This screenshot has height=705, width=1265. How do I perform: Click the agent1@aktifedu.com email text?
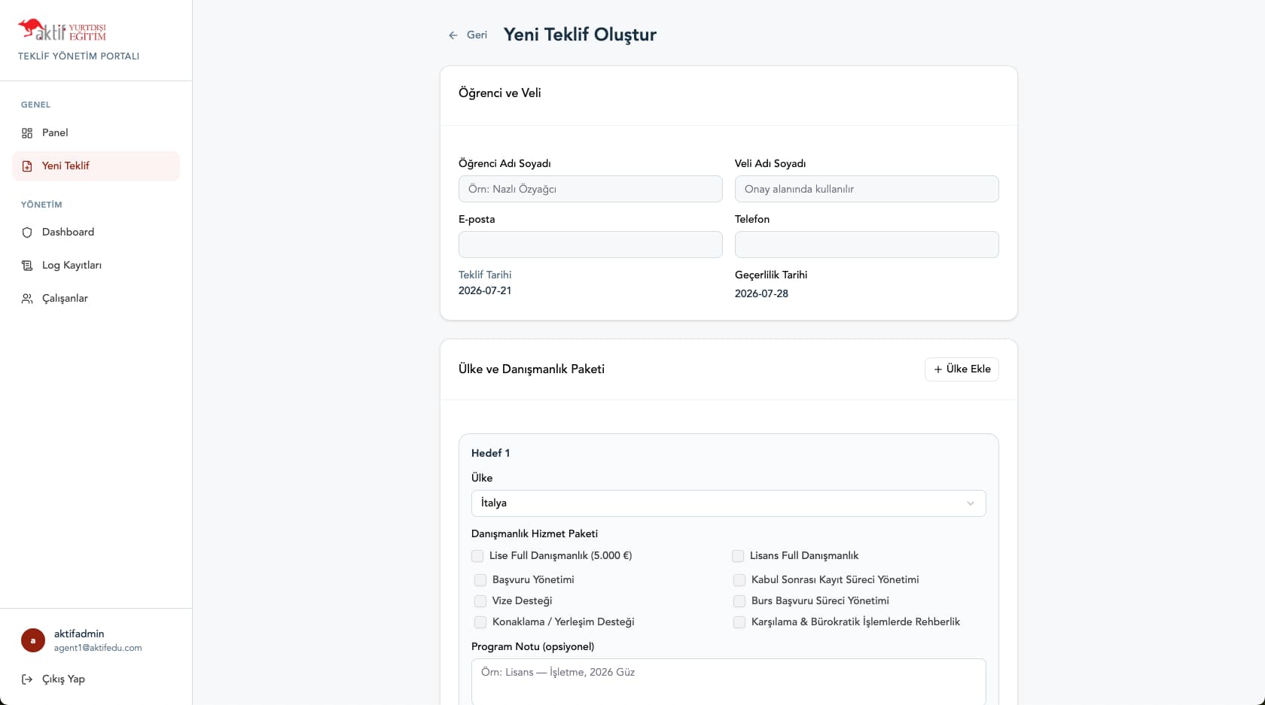tap(98, 648)
